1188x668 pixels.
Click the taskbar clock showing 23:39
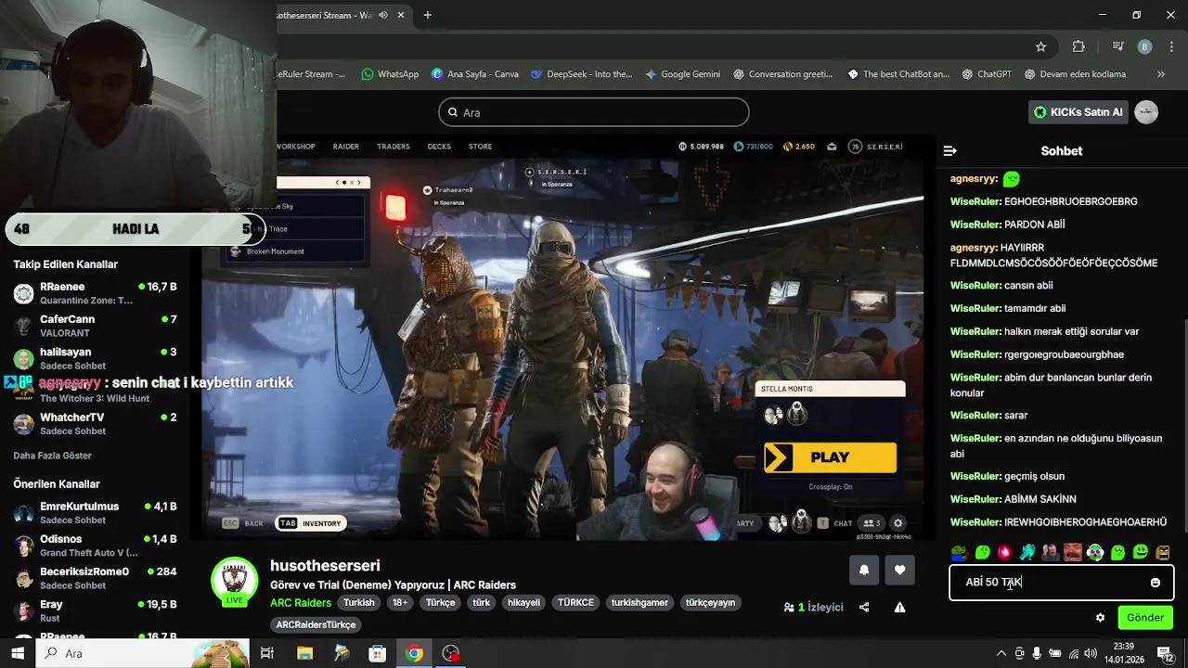pyautogui.click(x=1124, y=653)
